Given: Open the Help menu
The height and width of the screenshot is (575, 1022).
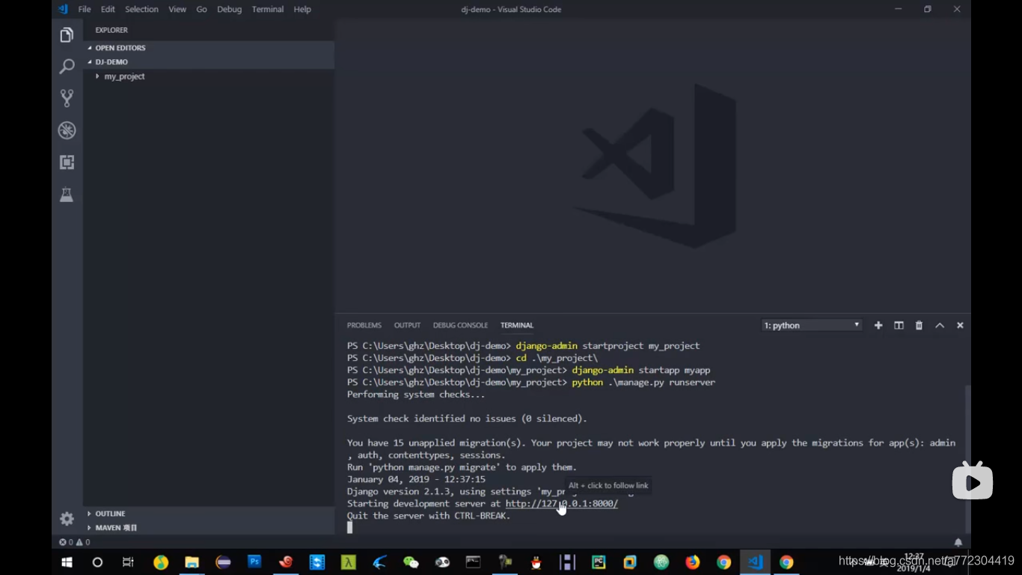Looking at the screenshot, I should pyautogui.click(x=302, y=9).
